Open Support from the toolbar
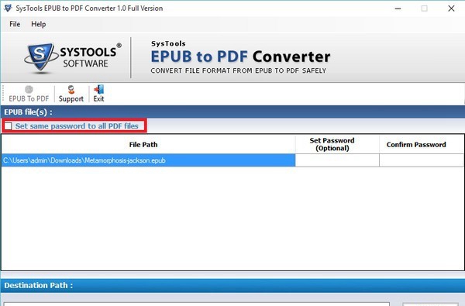The height and width of the screenshot is (306, 465). pos(71,94)
